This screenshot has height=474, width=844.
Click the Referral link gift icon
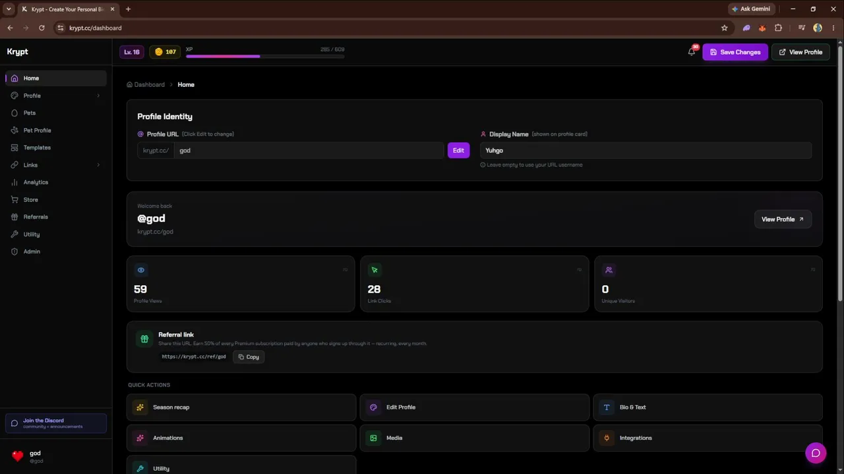coord(144,338)
